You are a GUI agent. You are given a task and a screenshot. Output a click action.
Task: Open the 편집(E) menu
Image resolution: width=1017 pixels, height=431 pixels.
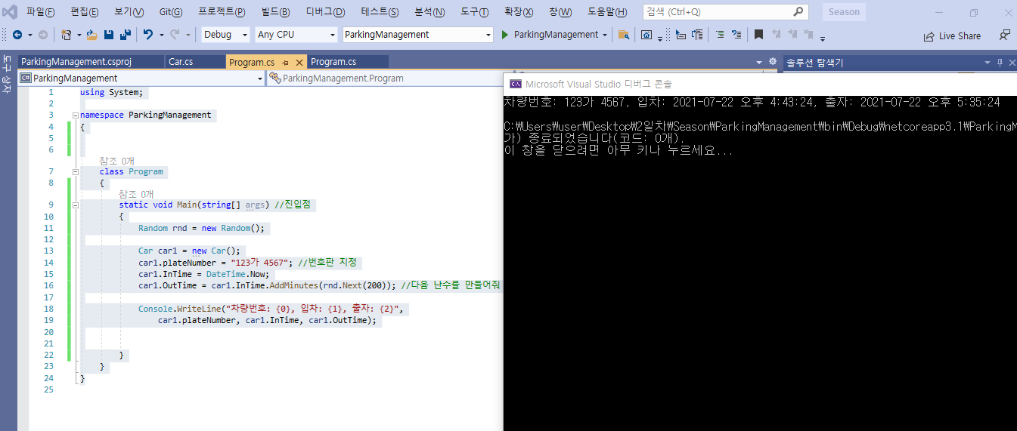pyautogui.click(x=85, y=12)
